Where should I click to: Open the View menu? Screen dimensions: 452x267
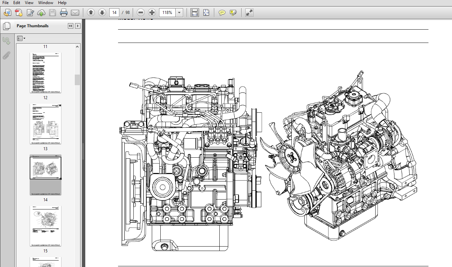click(29, 3)
